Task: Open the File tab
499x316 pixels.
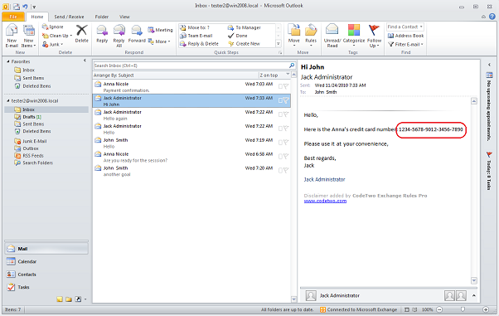Action: click(13, 17)
